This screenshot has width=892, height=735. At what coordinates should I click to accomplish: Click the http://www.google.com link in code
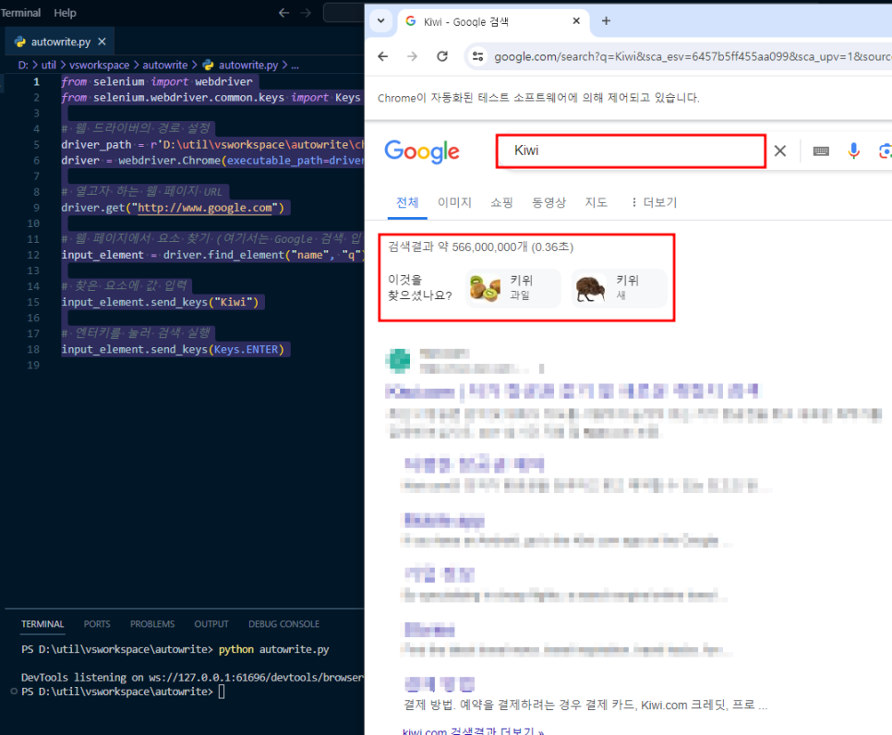tap(205, 208)
